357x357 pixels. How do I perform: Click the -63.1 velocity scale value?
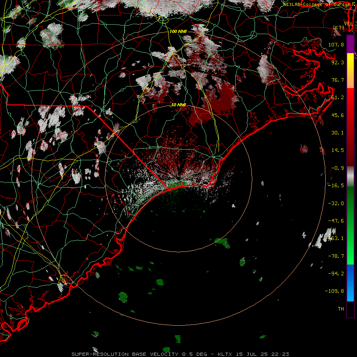[x=336, y=238]
